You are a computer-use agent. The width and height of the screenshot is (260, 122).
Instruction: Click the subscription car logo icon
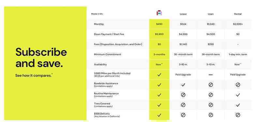(x=159, y=13)
